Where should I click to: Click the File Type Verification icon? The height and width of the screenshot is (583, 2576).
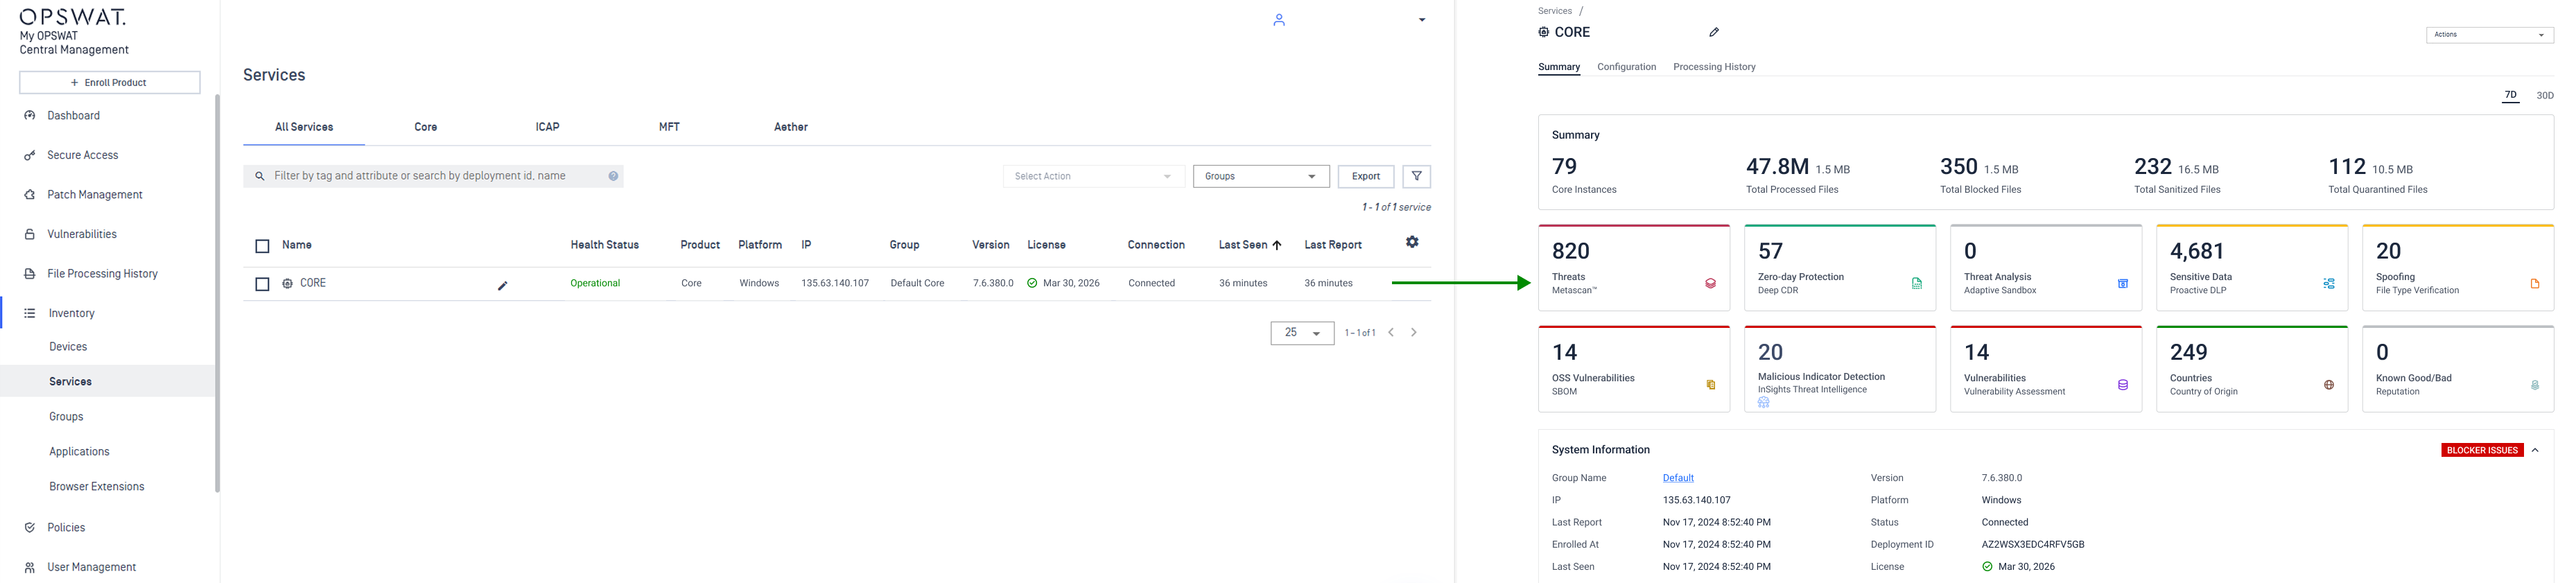tap(2534, 284)
